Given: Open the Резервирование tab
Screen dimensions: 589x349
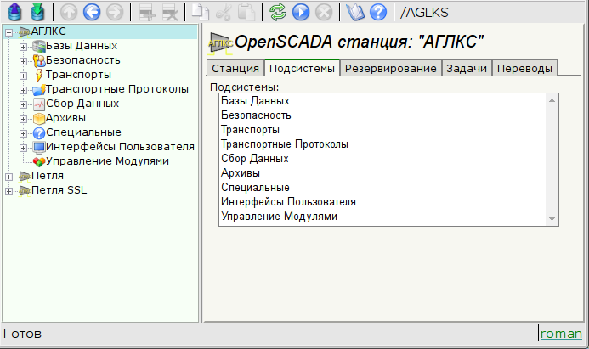Looking at the screenshot, I should [389, 69].
